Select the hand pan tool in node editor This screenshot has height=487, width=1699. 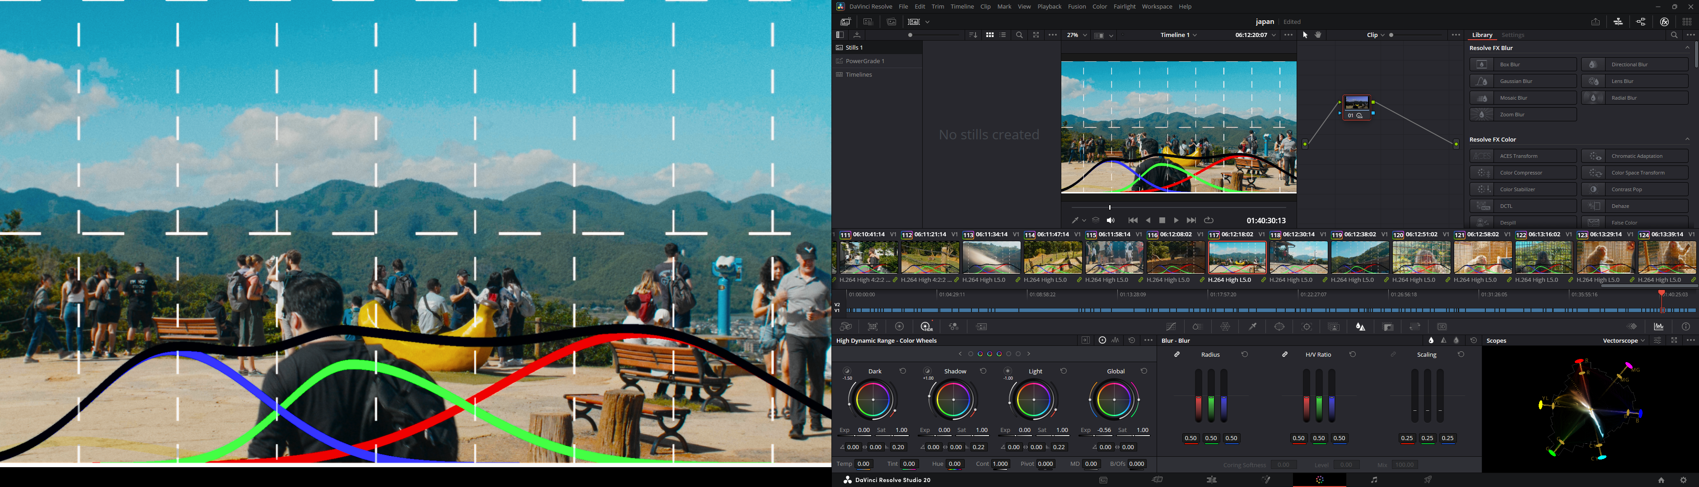pos(1318,35)
